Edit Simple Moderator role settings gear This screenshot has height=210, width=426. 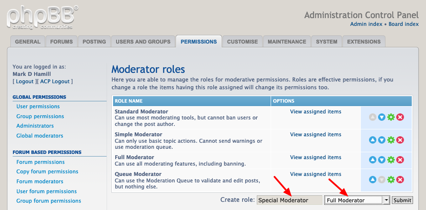[391, 140]
